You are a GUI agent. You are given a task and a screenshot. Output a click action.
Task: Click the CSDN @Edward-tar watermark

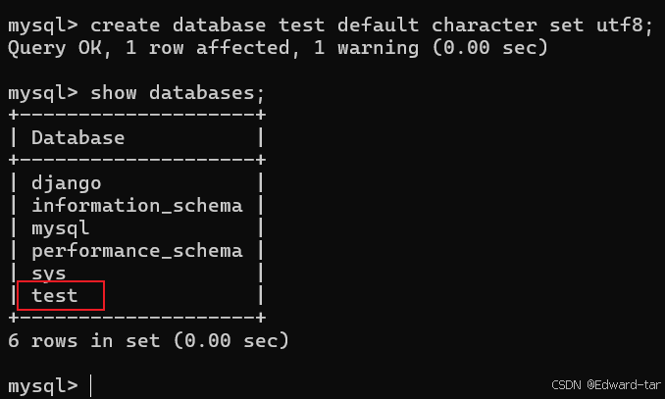[x=608, y=385]
